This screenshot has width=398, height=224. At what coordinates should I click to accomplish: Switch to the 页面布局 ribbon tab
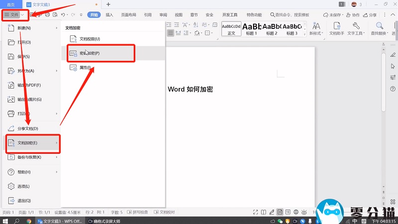point(129,15)
